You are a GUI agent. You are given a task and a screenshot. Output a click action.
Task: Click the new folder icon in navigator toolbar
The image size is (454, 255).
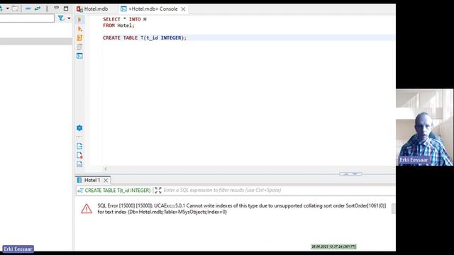(x=16, y=8)
